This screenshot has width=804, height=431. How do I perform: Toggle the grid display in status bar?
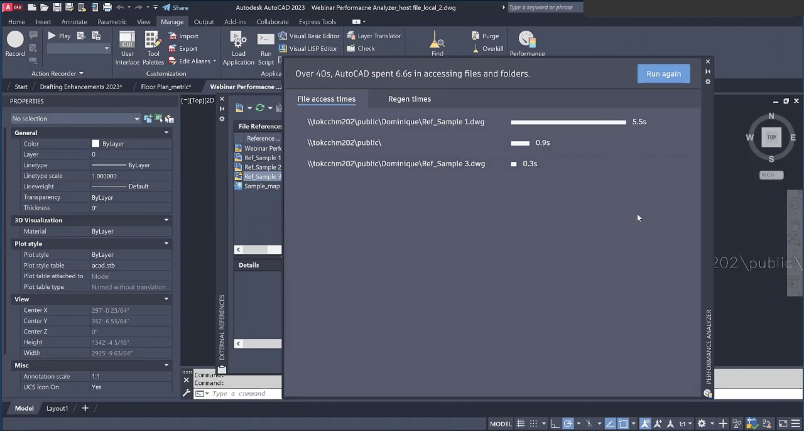point(520,423)
